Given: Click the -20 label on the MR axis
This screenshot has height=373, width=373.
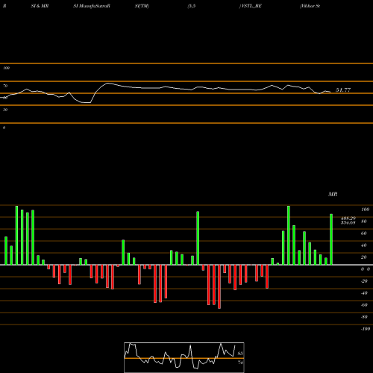Looking at the screenshot, I should (x=364, y=281).
